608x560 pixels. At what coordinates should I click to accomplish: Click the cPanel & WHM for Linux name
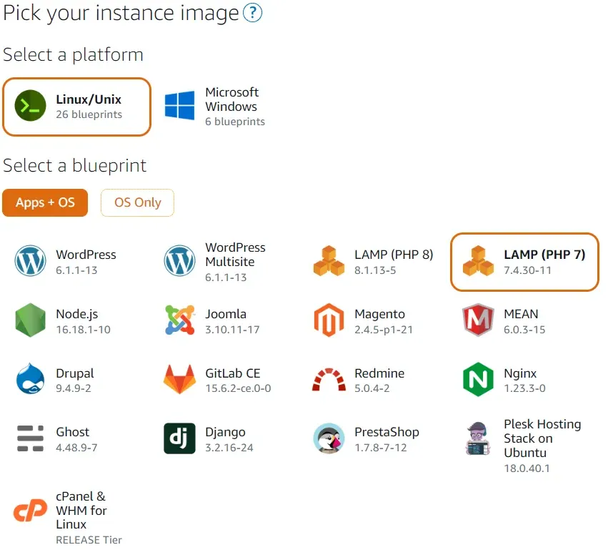(x=81, y=511)
